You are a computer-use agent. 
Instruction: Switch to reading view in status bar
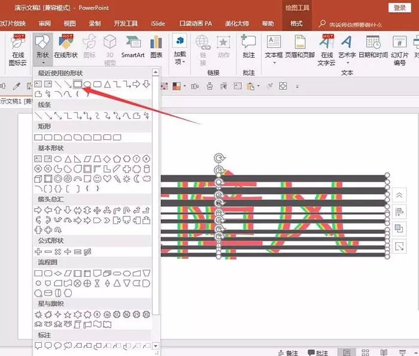(x=384, y=352)
